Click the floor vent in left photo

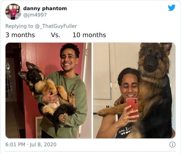[x=39, y=127]
